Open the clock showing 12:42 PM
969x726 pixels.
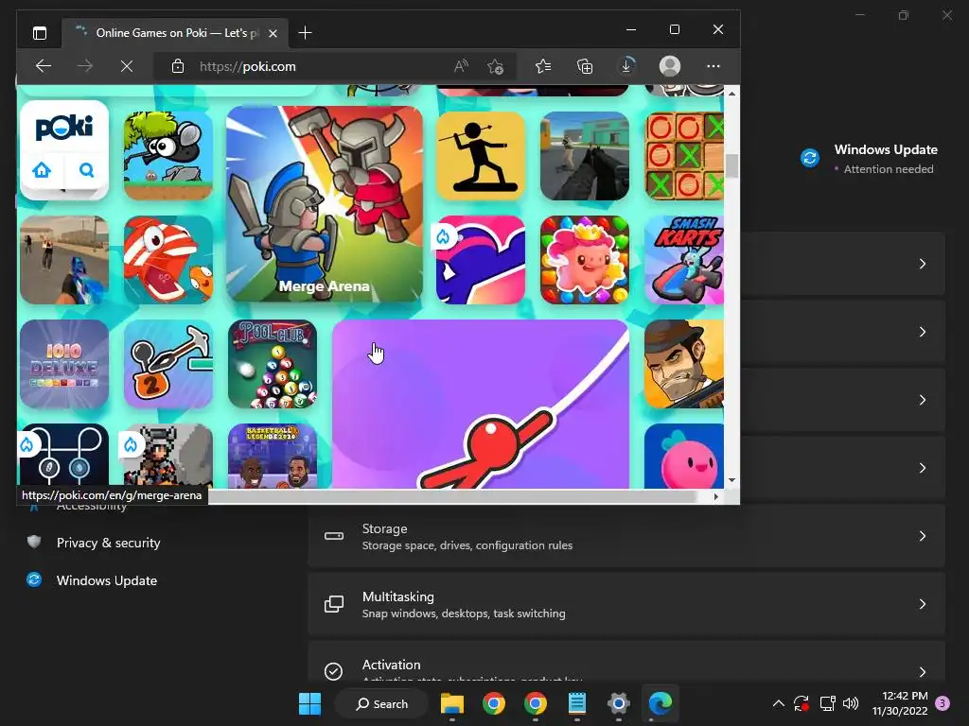pyautogui.click(x=900, y=703)
